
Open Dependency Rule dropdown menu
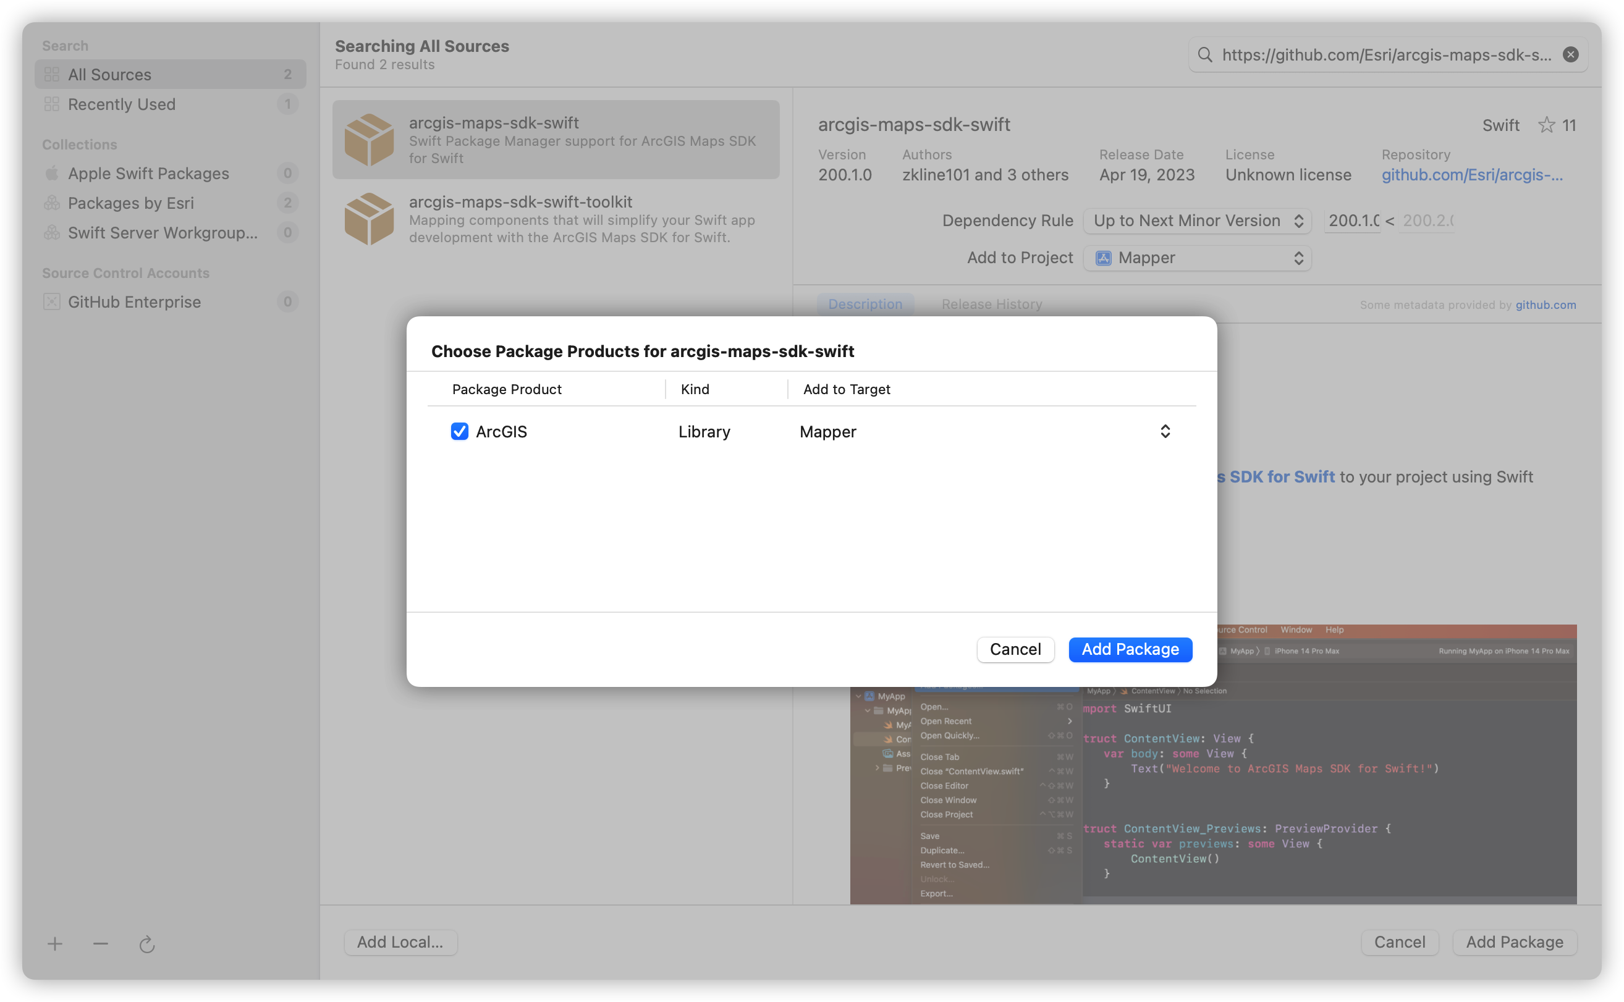[x=1196, y=221]
